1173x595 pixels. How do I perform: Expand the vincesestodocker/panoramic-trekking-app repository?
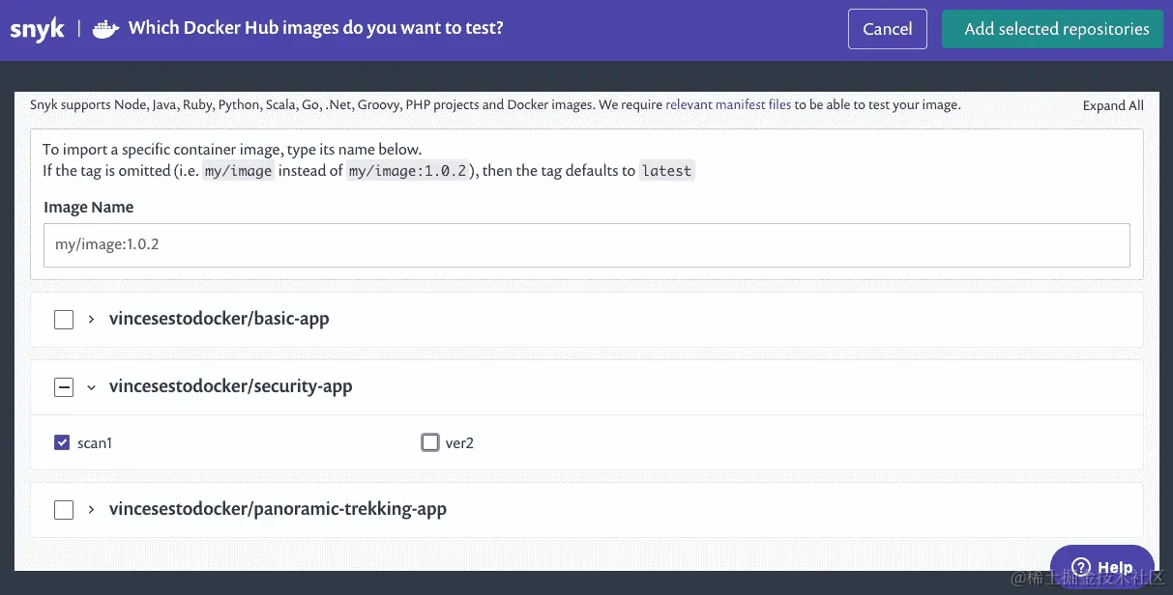pos(90,509)
